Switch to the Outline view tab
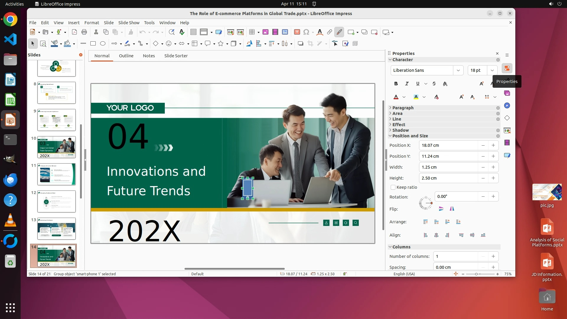This screenshot has height=319, width=567. pos(126,56)
